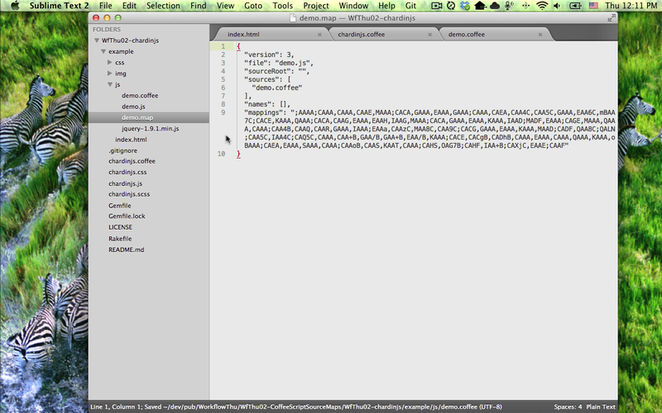Screen dimensions: 662x413
Task: Click the crosshair move menu bar icon
Action: 525,6
